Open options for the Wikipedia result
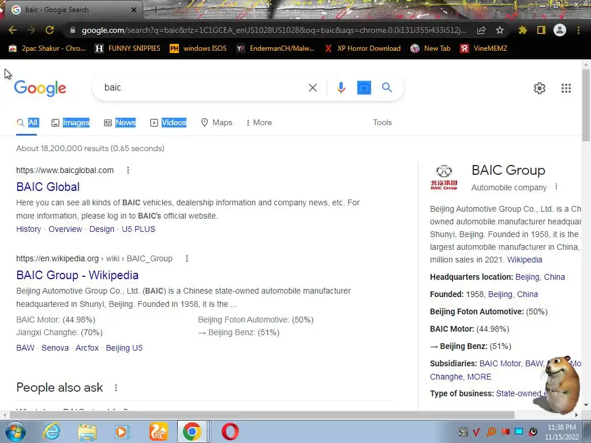 tap(187, 258)
